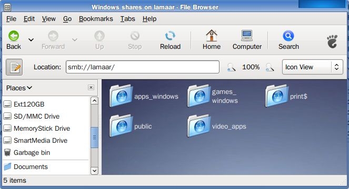Open the Tabs menu
349x189 pixels.
pos(128,19)
